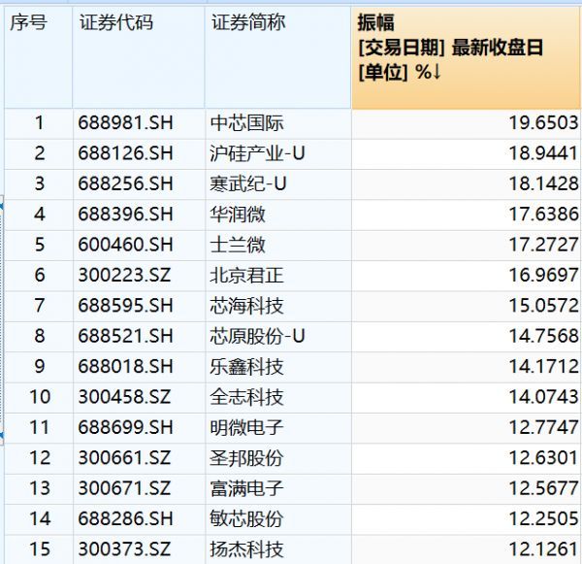Select stock name 北京君正
Screen dimensions: 582x564
click(x=246, y=276)
